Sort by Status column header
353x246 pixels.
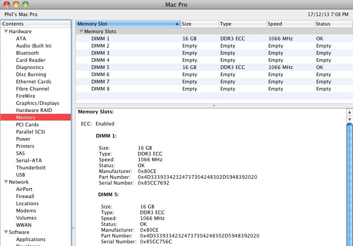point(334,24)
